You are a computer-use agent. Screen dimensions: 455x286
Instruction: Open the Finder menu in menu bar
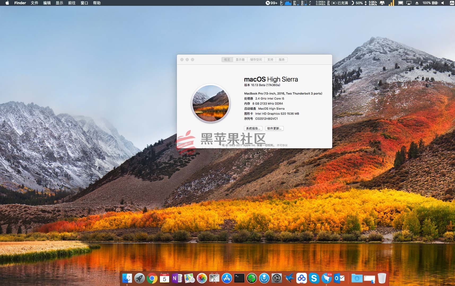coord(20,3)
